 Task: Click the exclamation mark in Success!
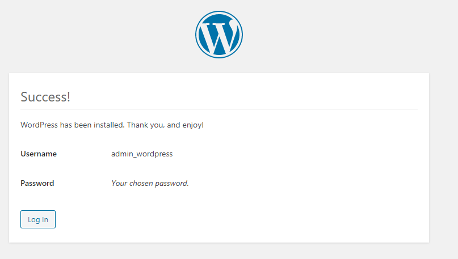(68, 97)
